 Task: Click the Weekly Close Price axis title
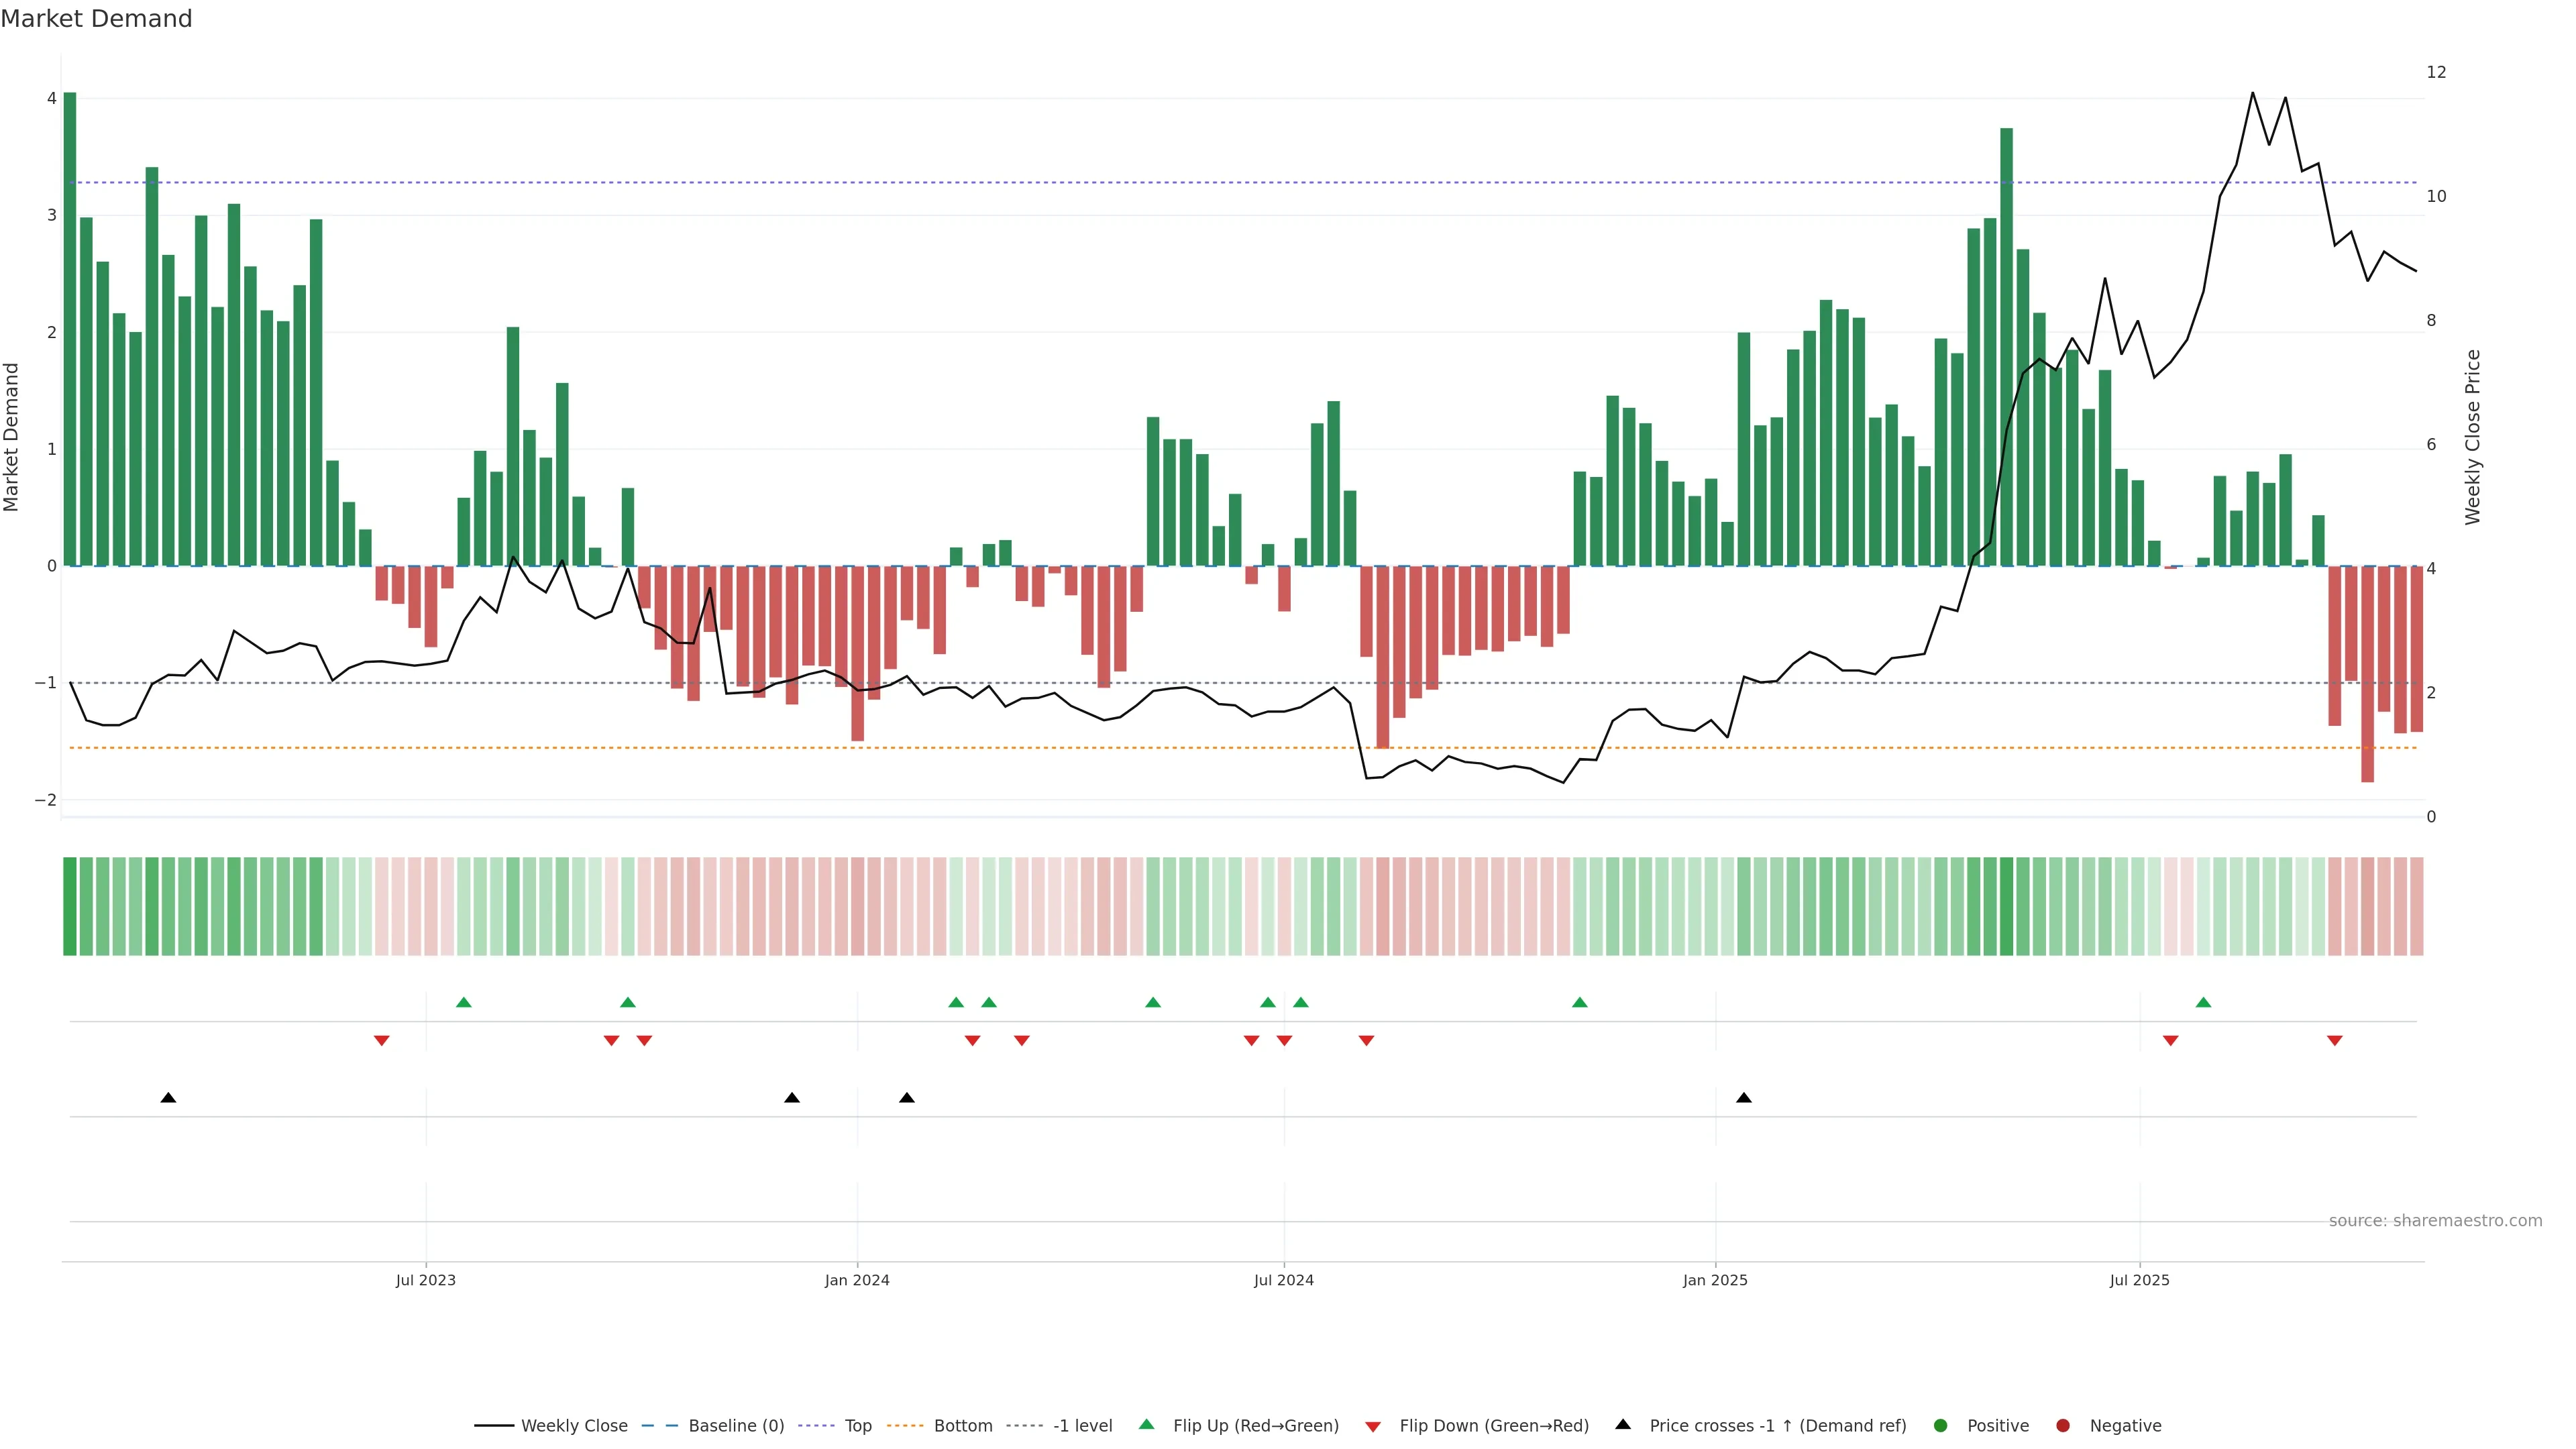[2473, 437]
